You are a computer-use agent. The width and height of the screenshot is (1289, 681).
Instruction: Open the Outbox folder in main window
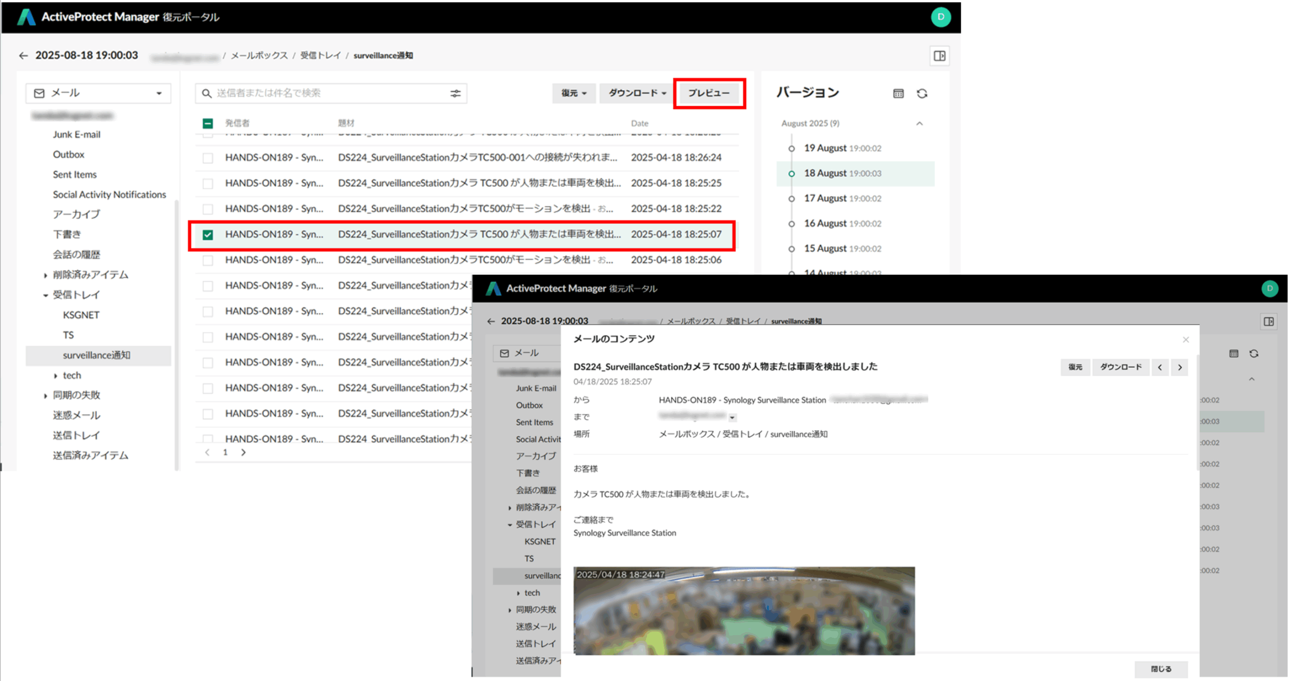tap(68, 155)
